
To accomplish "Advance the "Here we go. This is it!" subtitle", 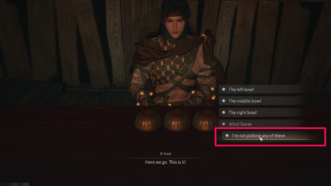I will [x=165, y=162].
